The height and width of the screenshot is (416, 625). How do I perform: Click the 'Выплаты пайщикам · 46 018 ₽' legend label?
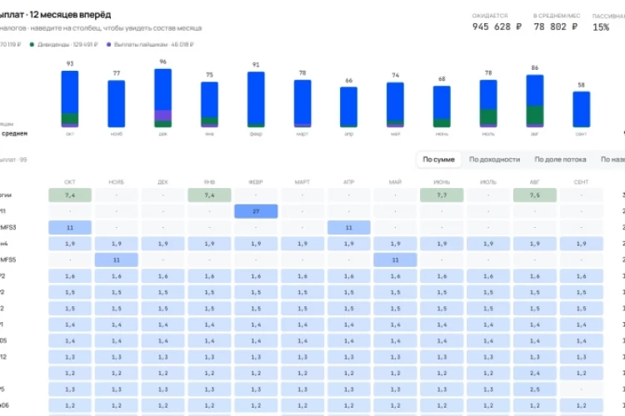(154, 45)
